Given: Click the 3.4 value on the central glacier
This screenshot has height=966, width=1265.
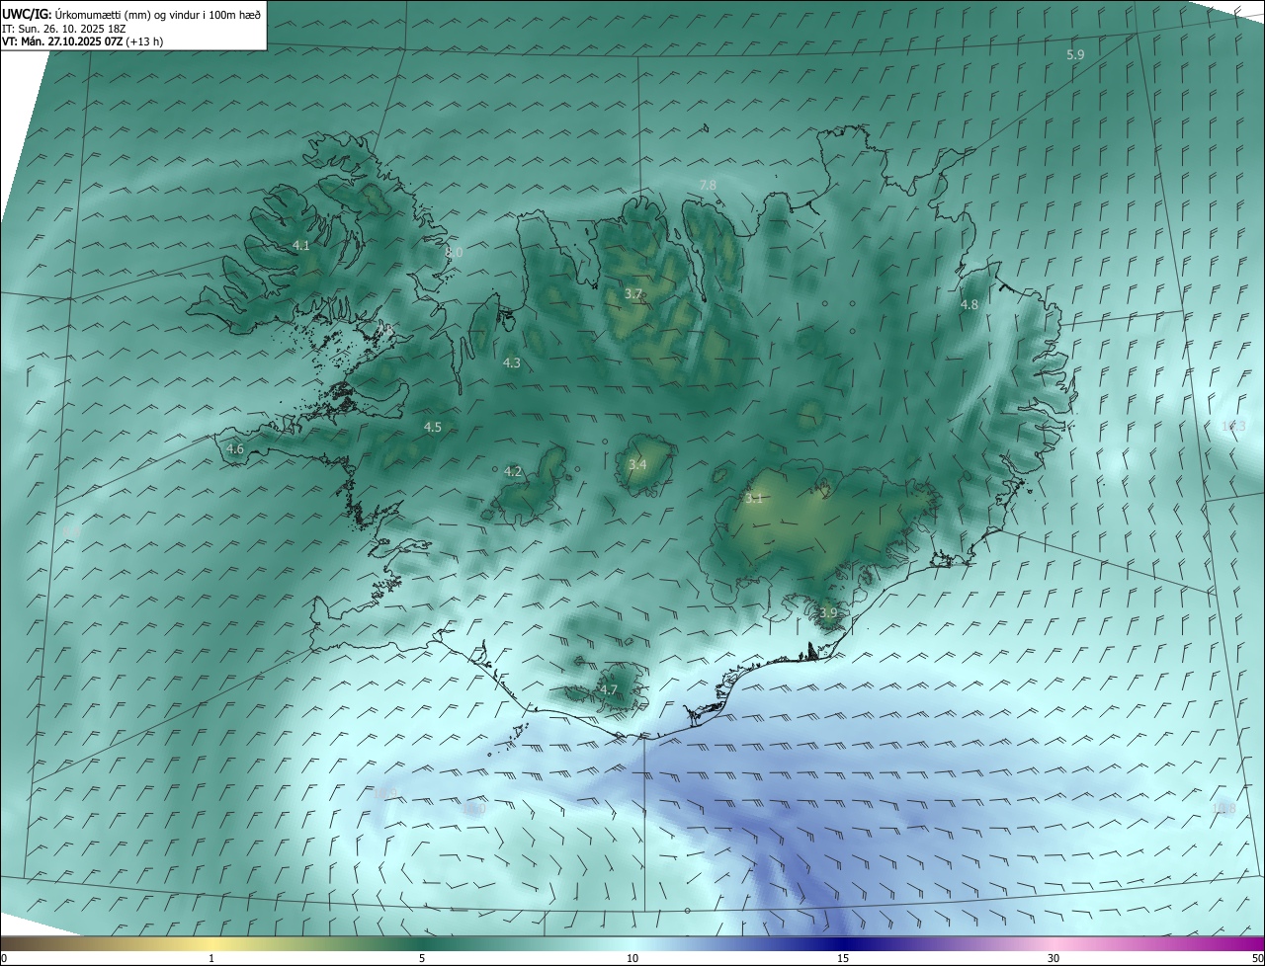Looking at the screenshot, I should [638, 464].
